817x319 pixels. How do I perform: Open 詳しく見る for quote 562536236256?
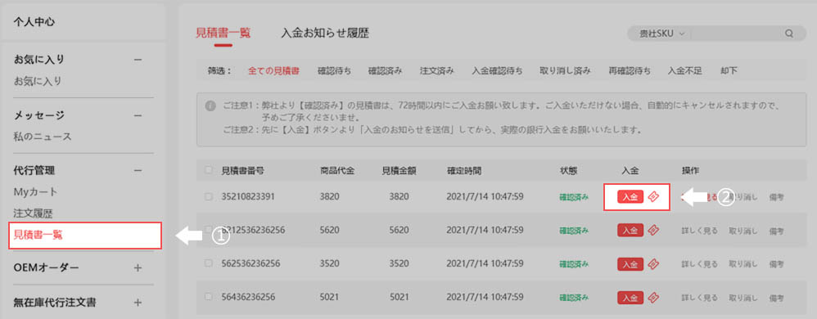tap(699, 264)
